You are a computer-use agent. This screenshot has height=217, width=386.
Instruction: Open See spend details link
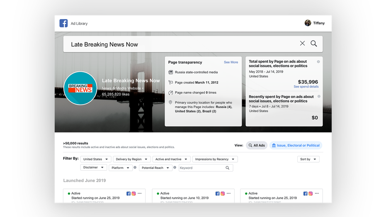click(306, 87)
